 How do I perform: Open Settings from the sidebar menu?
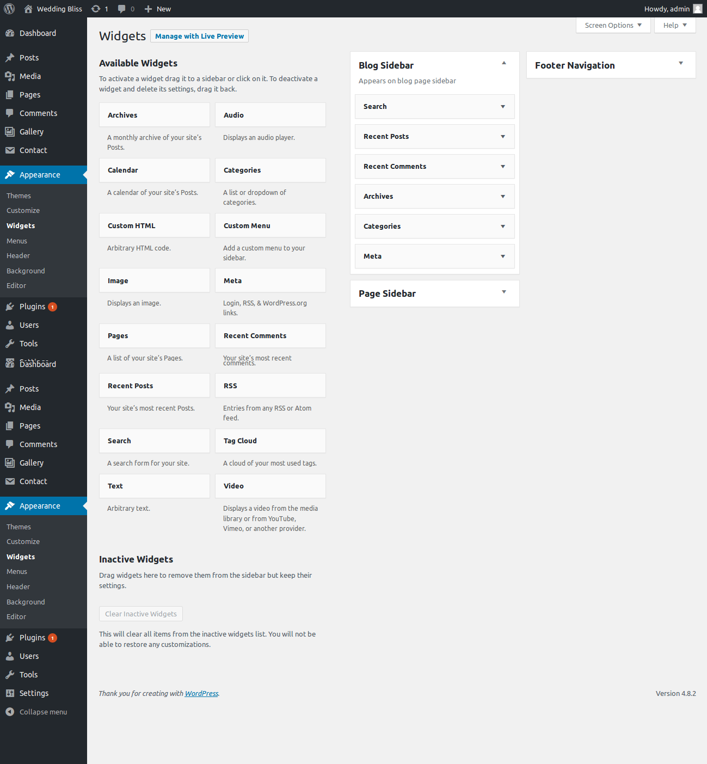(34, 693)
